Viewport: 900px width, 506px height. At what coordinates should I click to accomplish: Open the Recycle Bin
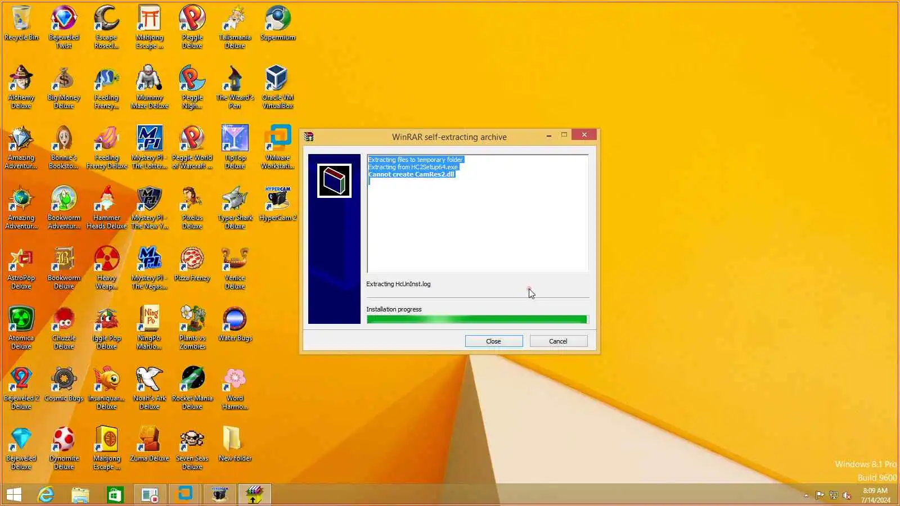point(21,24)
